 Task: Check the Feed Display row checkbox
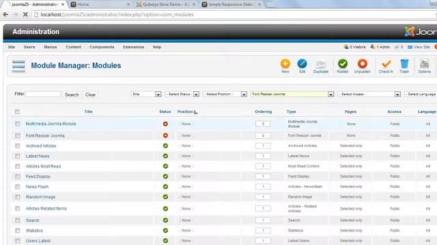pyautogui.click(x=18, y=176)
